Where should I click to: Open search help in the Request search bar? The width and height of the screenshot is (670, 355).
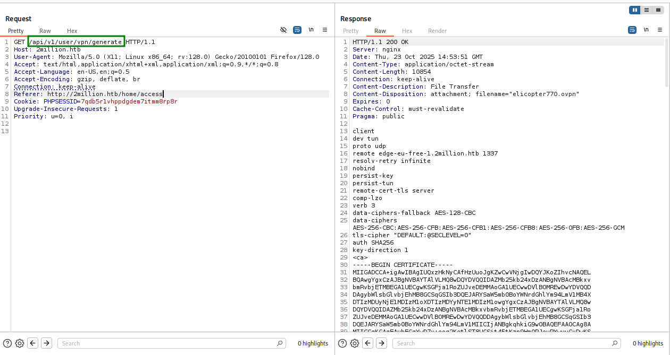[7, 343]
